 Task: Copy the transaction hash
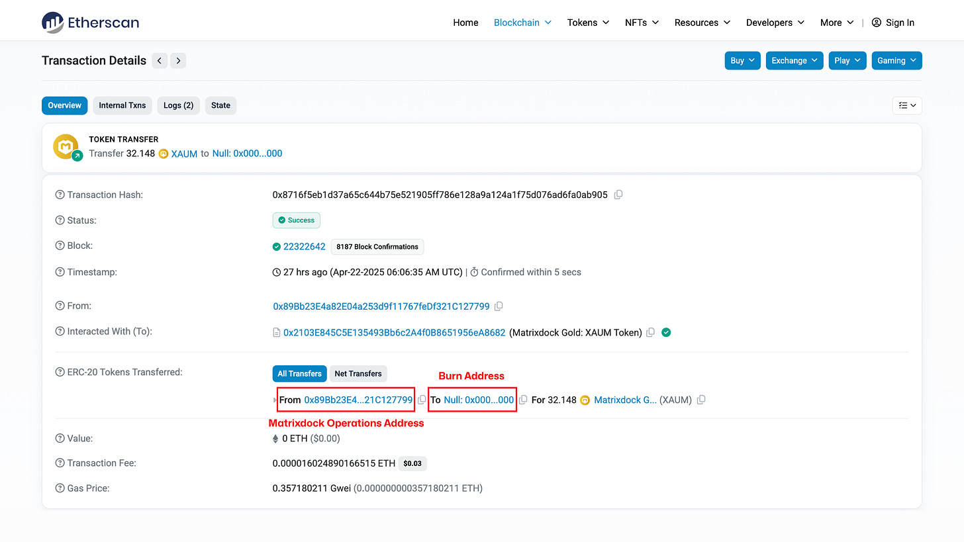coord(618,195)
